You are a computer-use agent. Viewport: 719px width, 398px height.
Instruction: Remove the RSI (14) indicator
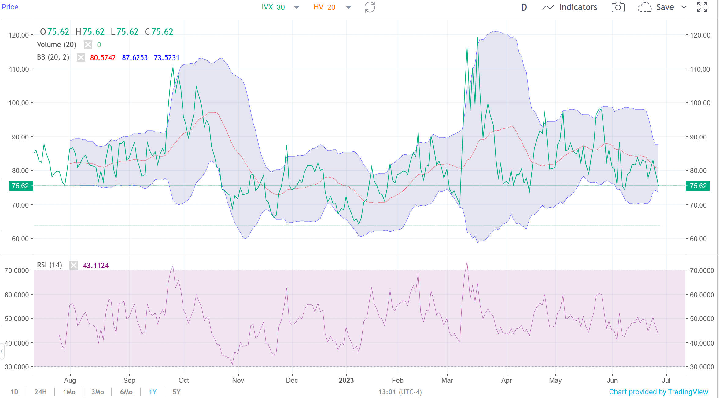click(74, 265)
